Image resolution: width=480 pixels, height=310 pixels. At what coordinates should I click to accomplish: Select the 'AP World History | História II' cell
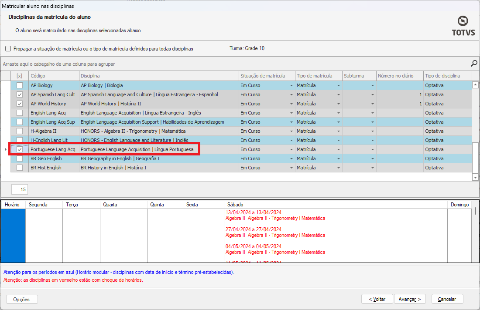pyautogui.click(x=159, y=104)
